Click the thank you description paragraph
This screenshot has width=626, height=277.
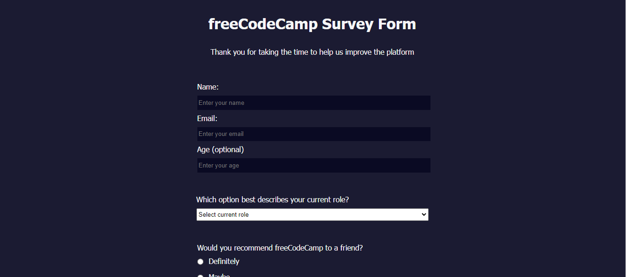(312, 52)
